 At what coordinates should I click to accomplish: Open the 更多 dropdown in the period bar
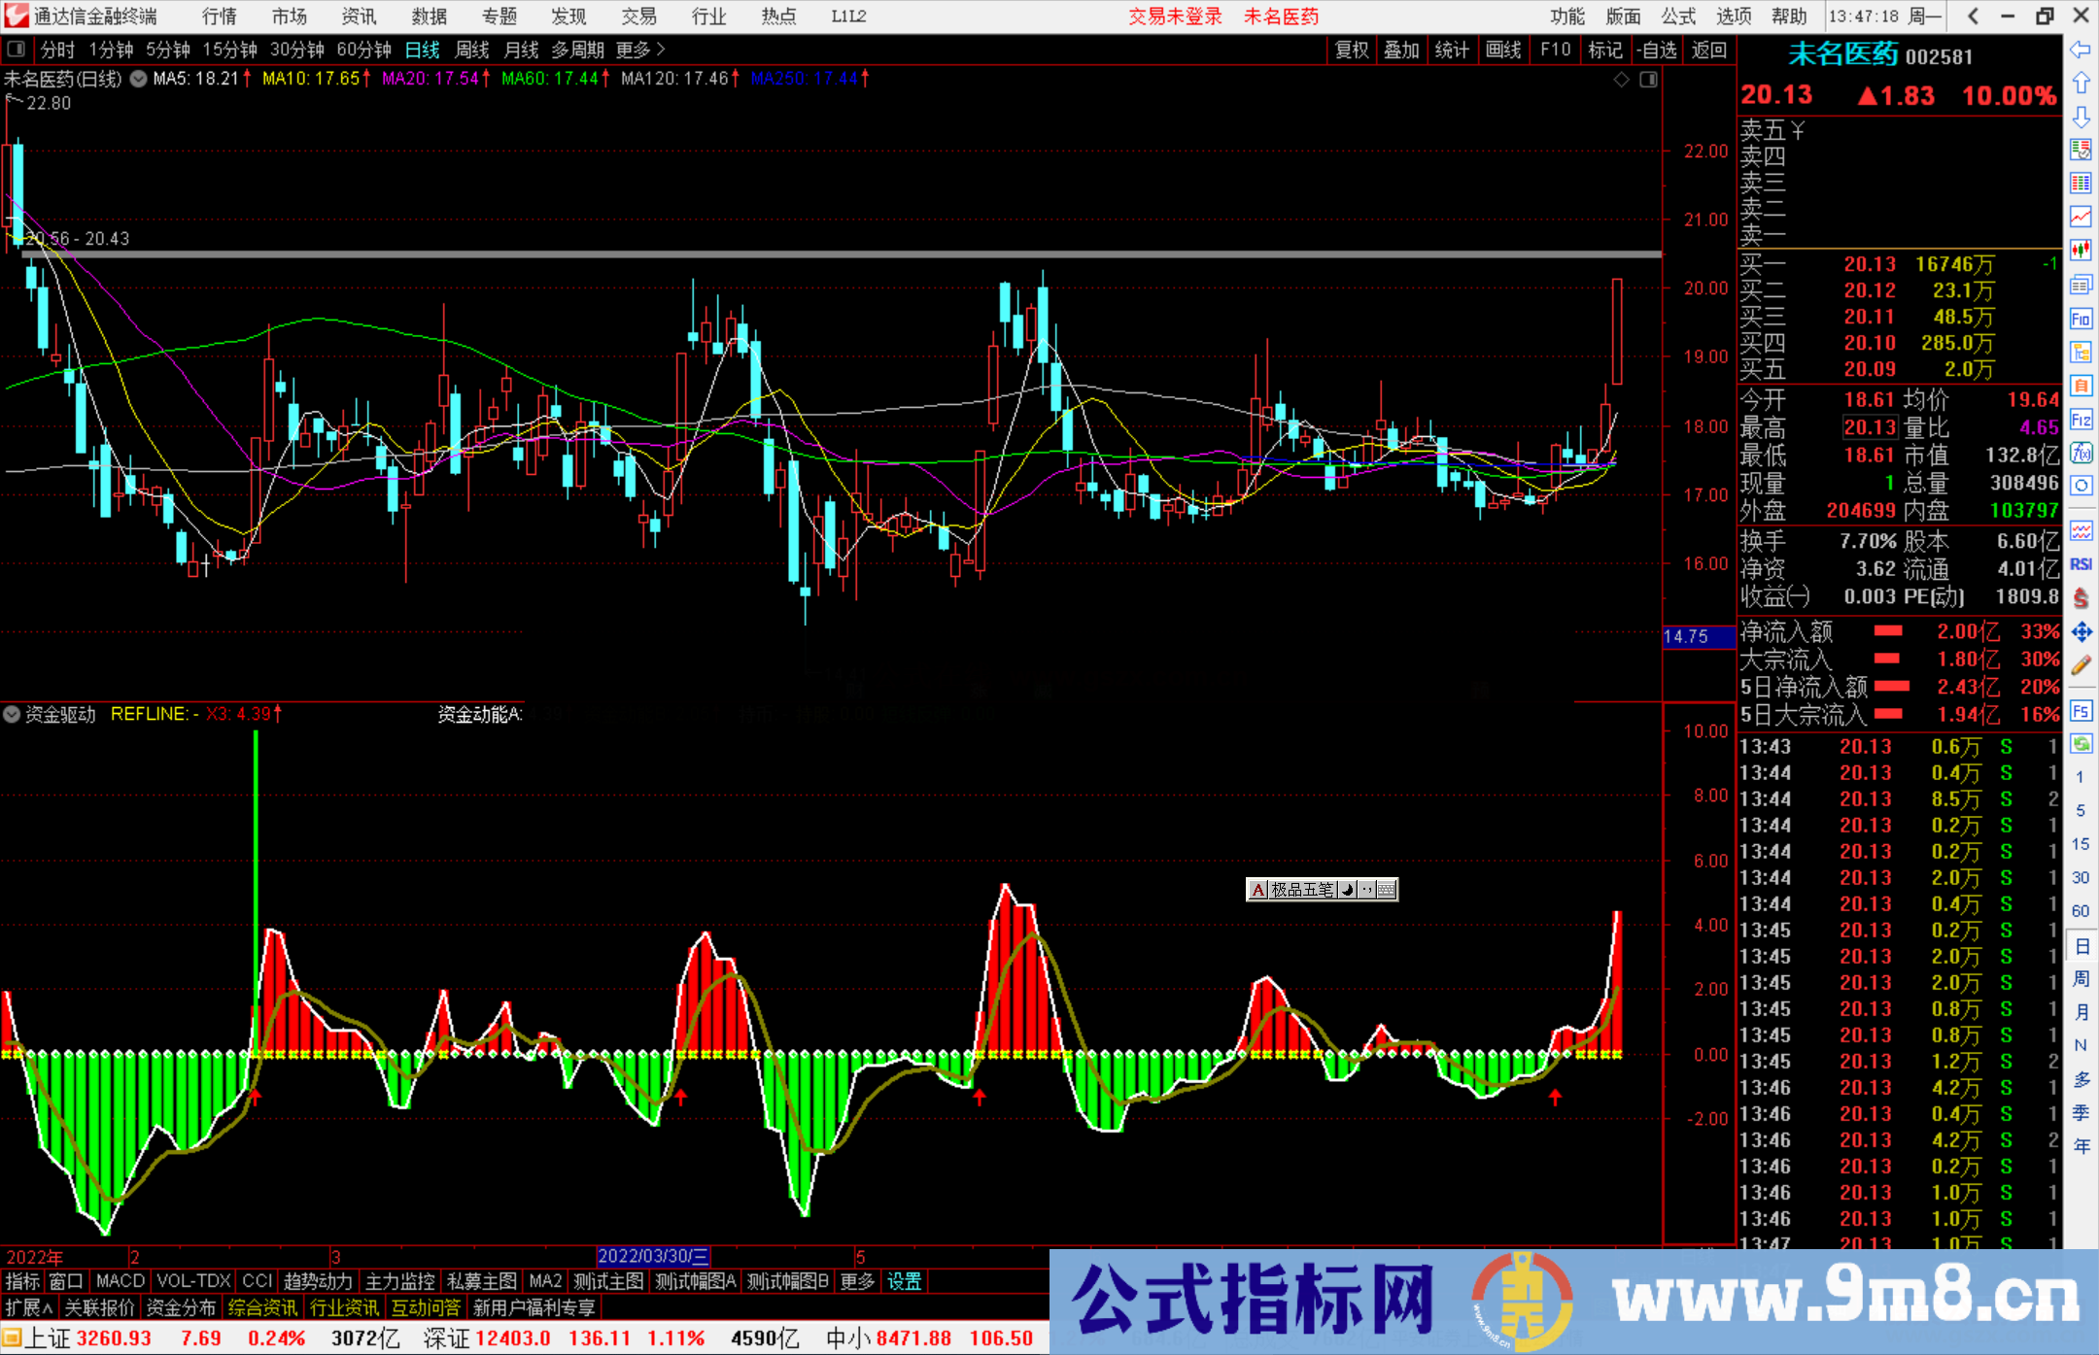tap(634, 50)
